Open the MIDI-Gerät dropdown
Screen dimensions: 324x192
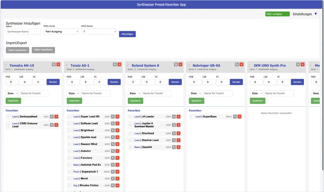click(61, 31)
